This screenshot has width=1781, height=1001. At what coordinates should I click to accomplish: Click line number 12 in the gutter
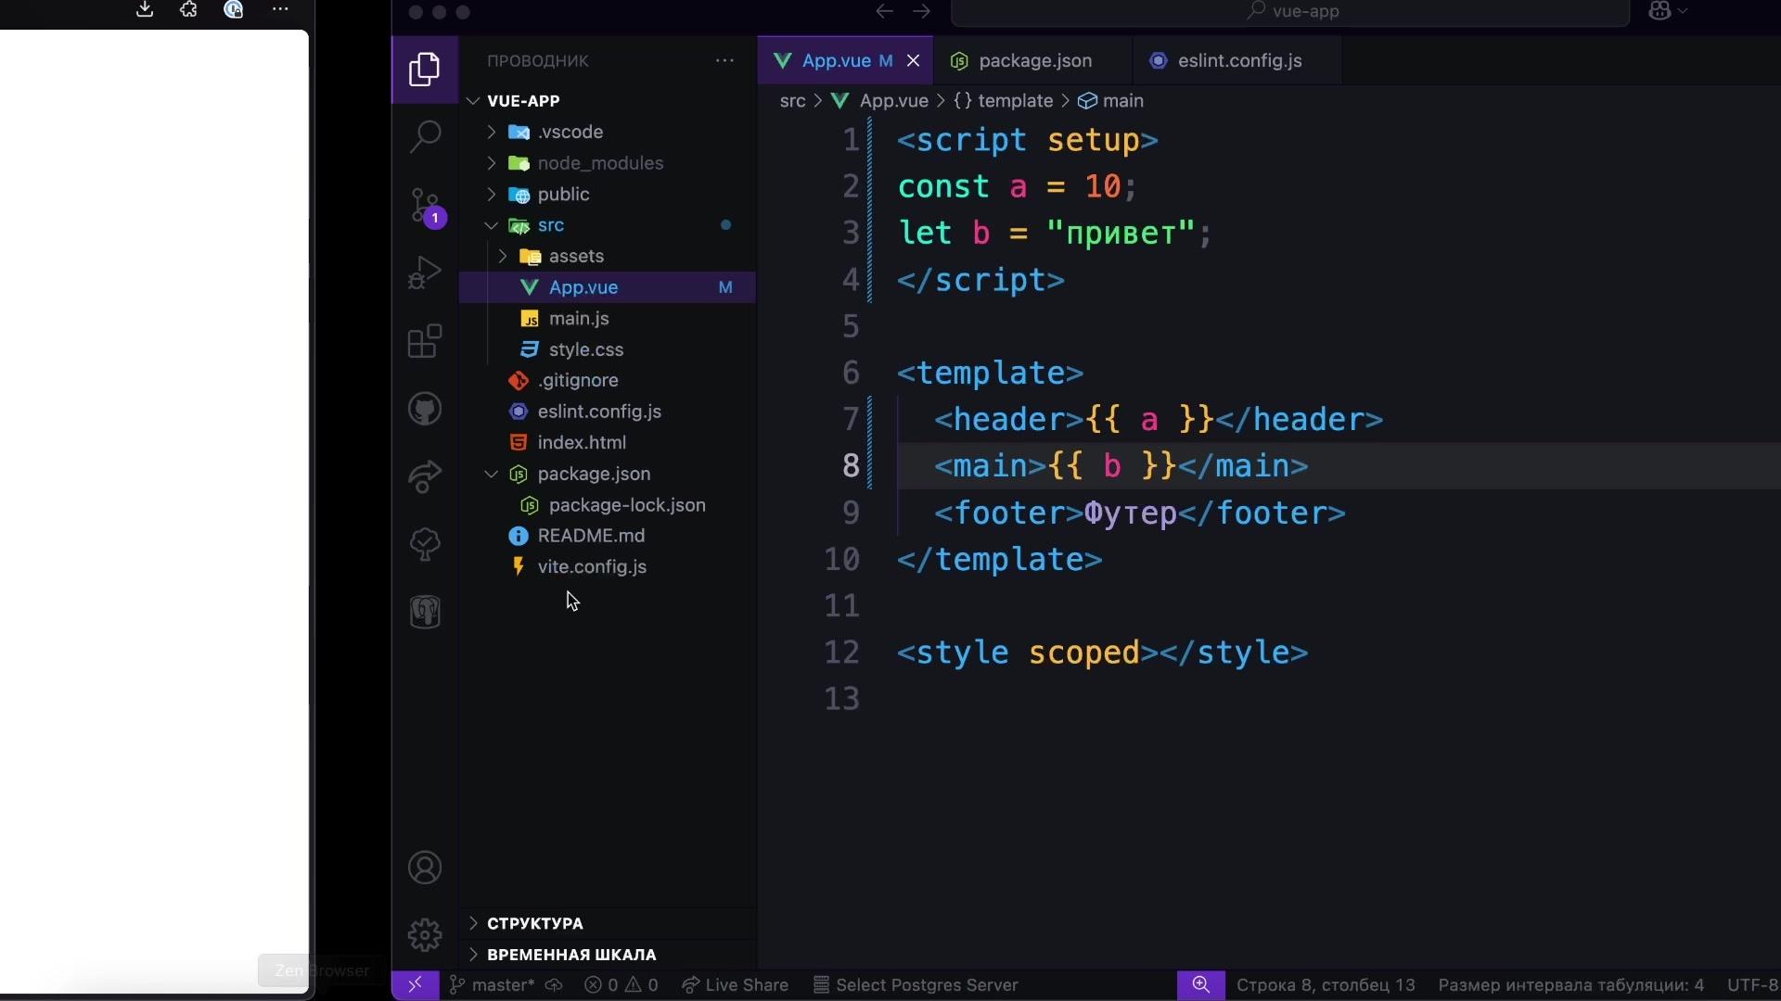(x=841, y=653)
